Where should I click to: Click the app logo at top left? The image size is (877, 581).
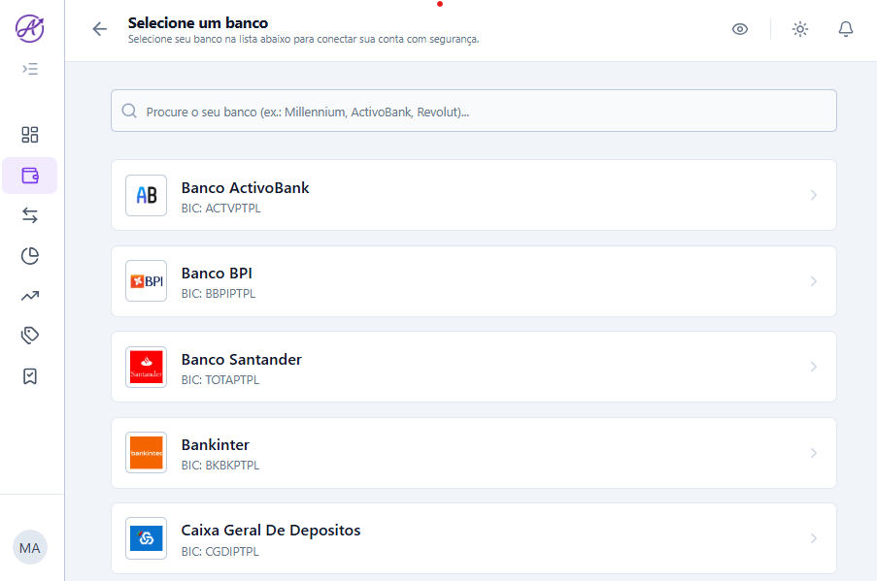(29, 29)
